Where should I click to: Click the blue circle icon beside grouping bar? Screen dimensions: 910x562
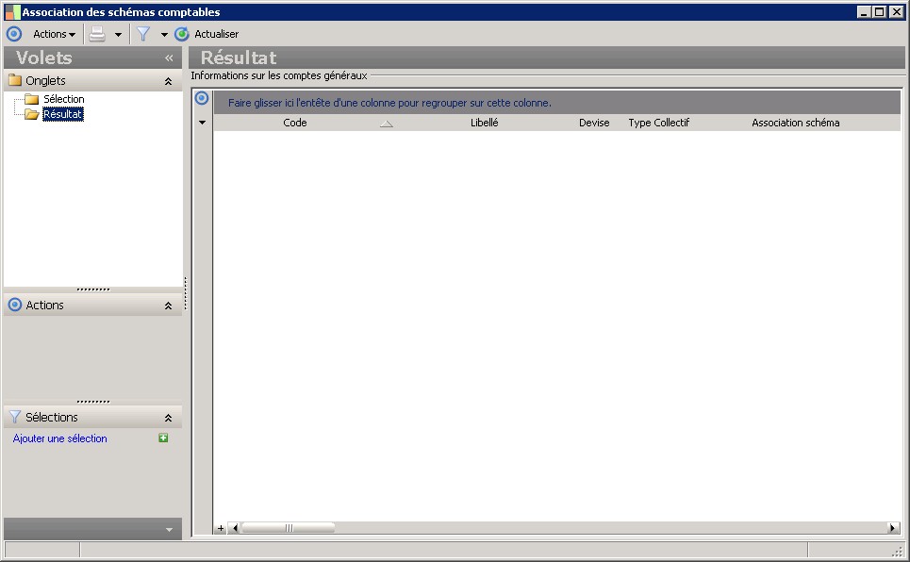coord(202,98)
